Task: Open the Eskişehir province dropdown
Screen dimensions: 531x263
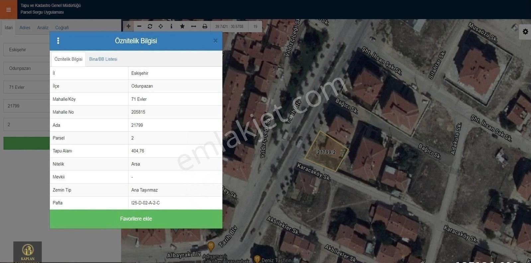Action: coord(27,49)
